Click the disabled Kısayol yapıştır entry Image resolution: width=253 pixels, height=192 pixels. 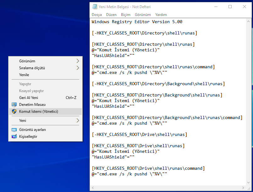[45, 91]
